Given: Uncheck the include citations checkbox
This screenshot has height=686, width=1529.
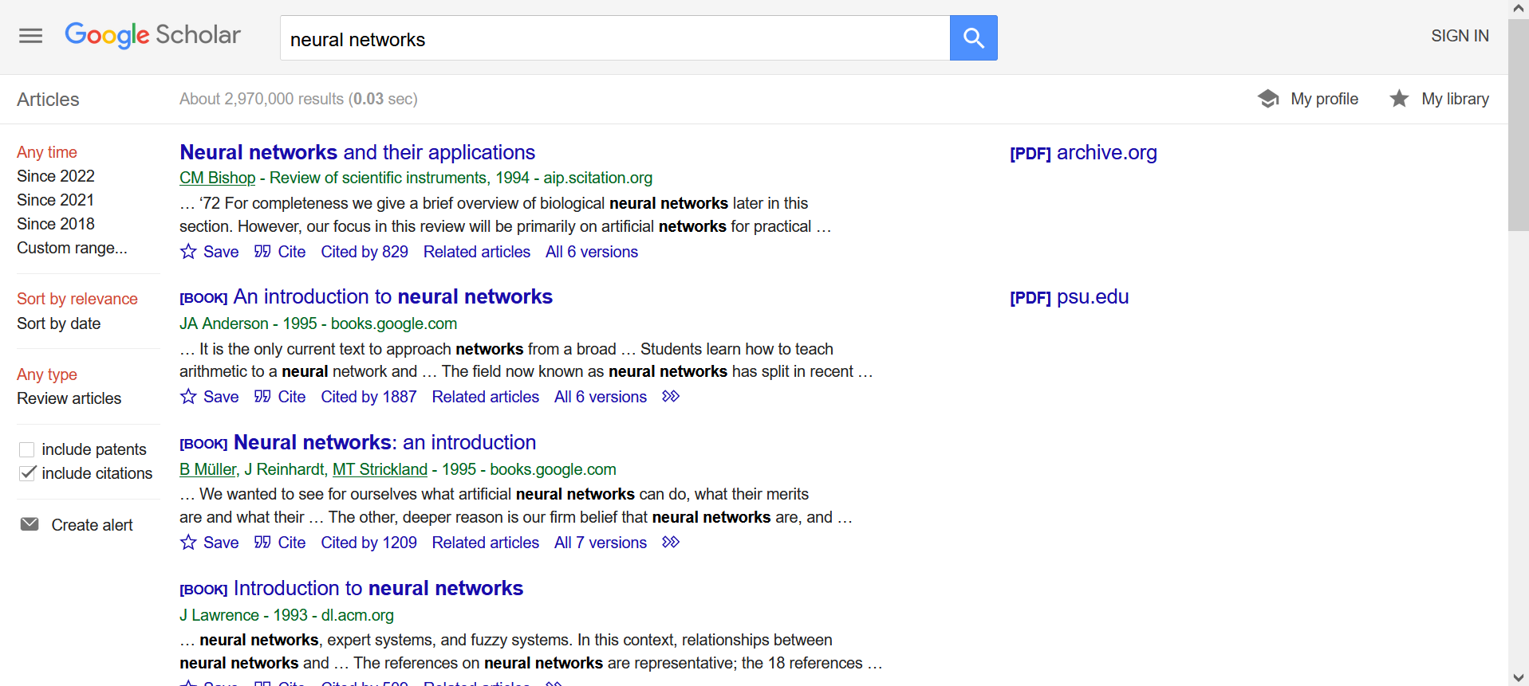Looking at the screenshot, I should click(x=27, y=473).
